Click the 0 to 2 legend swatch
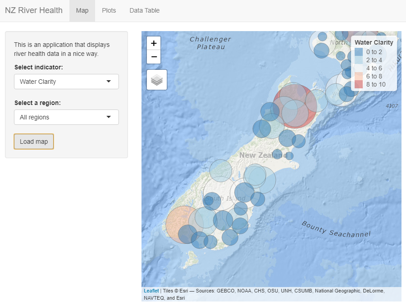Screen dimensions: 406x306 point(359,52)
